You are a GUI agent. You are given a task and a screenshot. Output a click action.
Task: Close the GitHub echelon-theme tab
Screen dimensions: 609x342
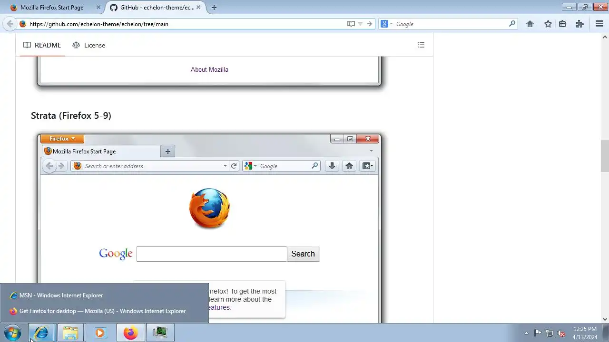[198, 8]
